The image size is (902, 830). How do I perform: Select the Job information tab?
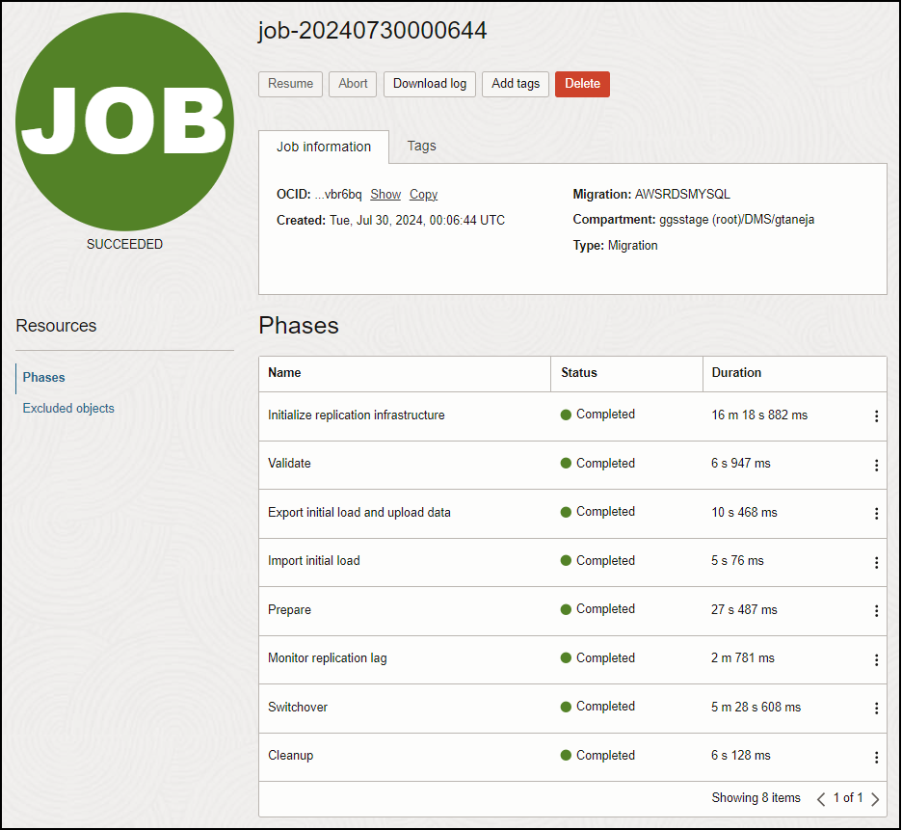click(x=323, y=147)
